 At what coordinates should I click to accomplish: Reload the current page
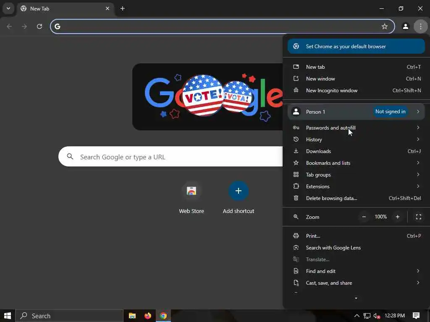click(x=39, y=26)
